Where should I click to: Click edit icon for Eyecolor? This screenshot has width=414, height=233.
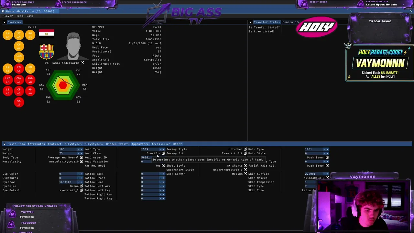82,186
